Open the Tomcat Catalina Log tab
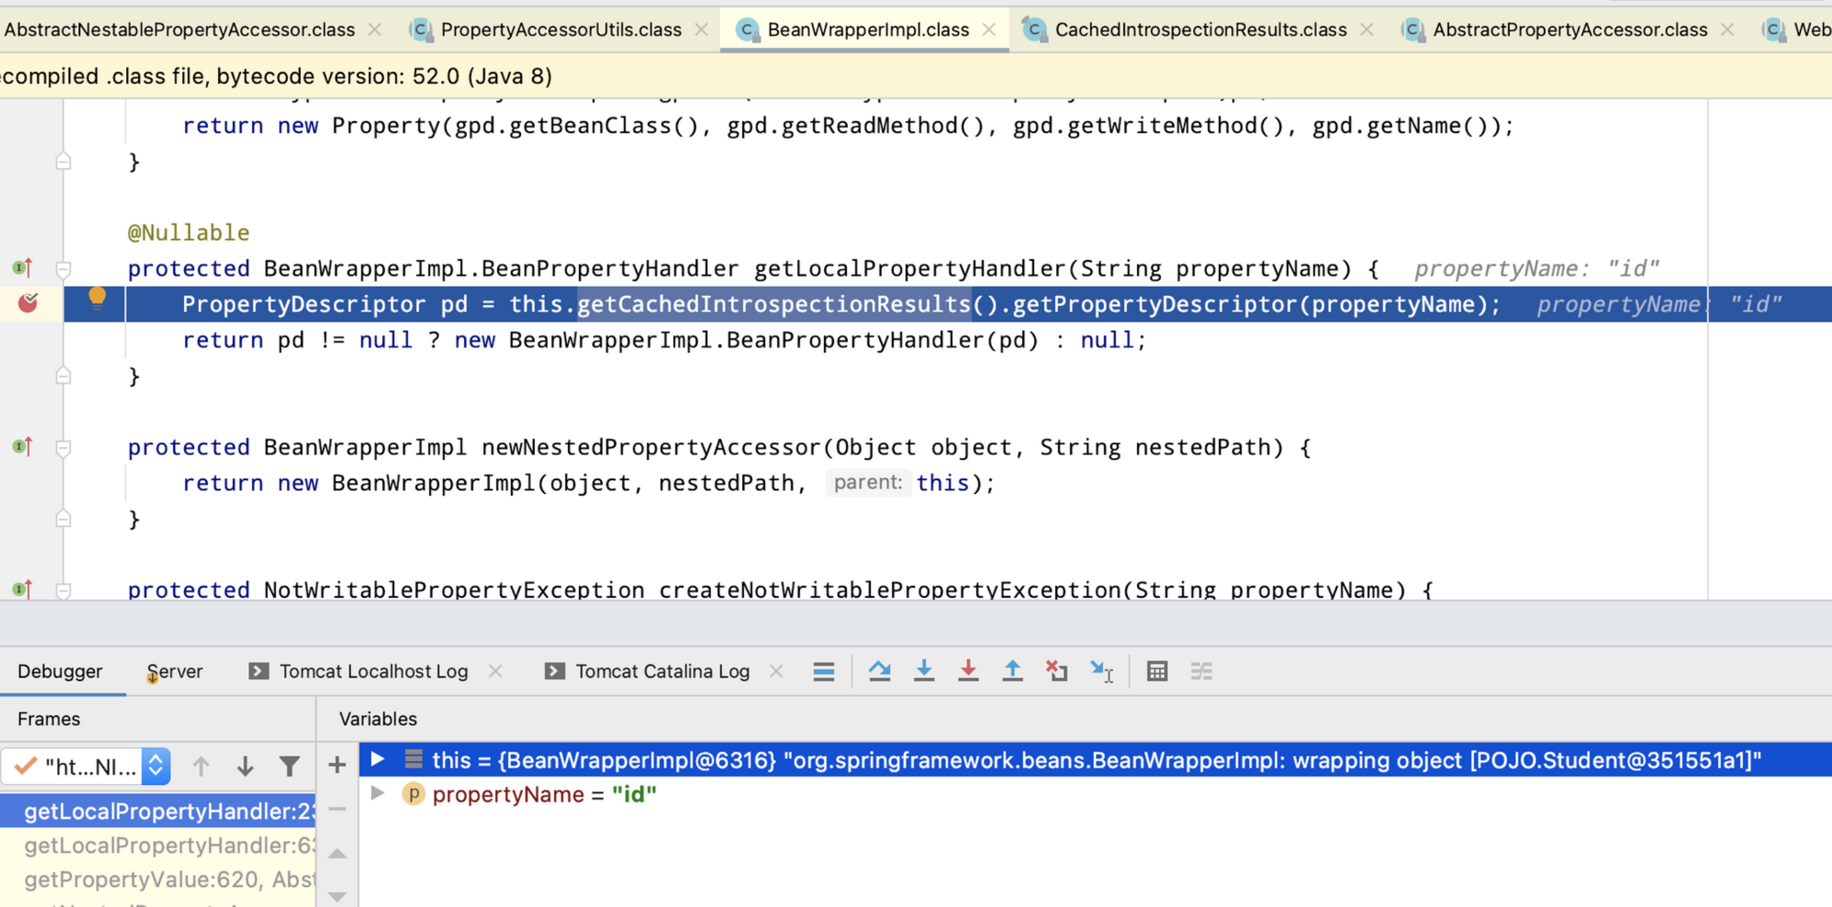 click(x=662, y=671)
